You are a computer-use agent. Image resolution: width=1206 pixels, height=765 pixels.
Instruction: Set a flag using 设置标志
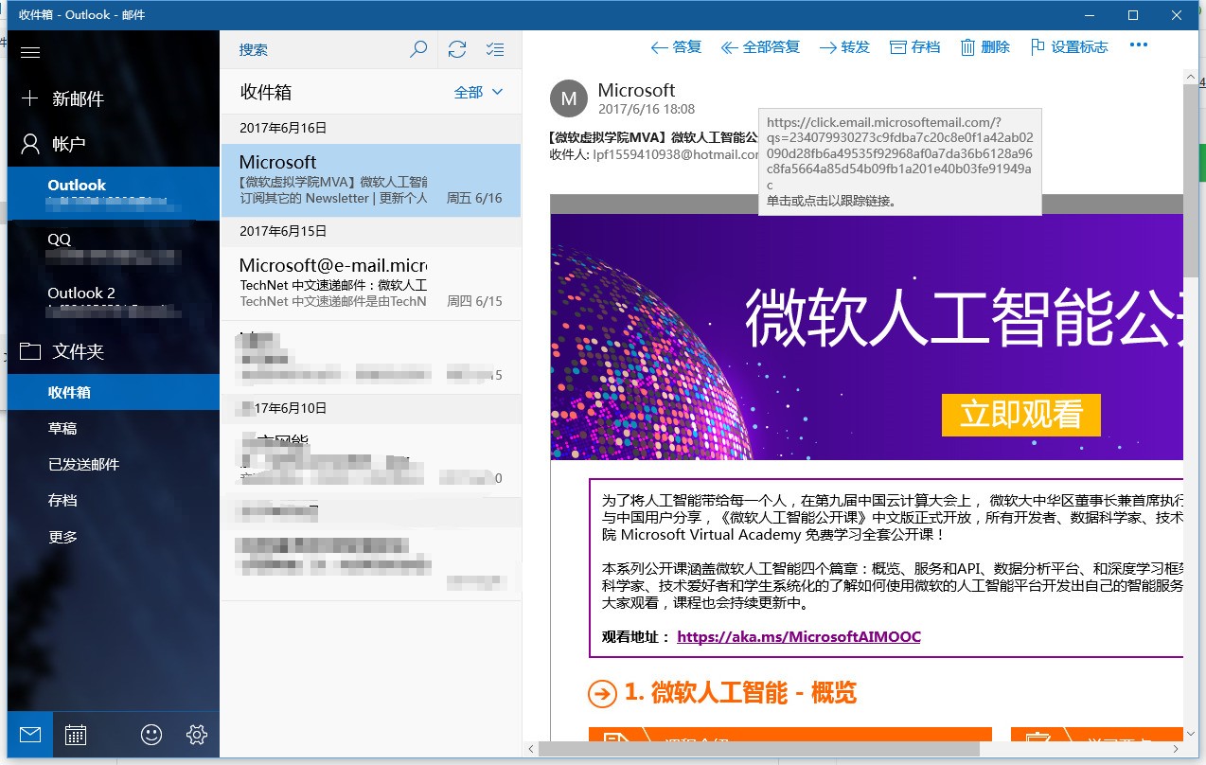point(1069,45)
